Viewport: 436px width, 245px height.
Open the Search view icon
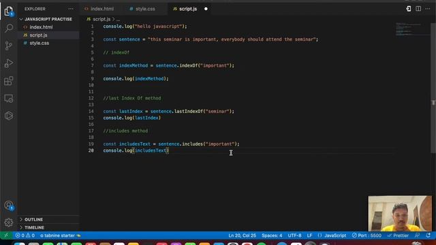point(9,28)
